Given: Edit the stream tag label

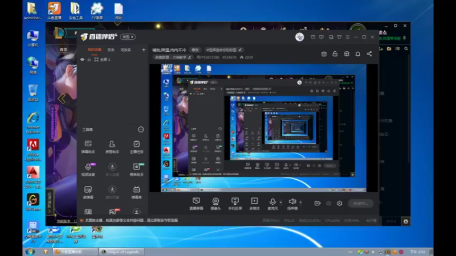Looking at the screenshot, I should click(x=224, y=50).
